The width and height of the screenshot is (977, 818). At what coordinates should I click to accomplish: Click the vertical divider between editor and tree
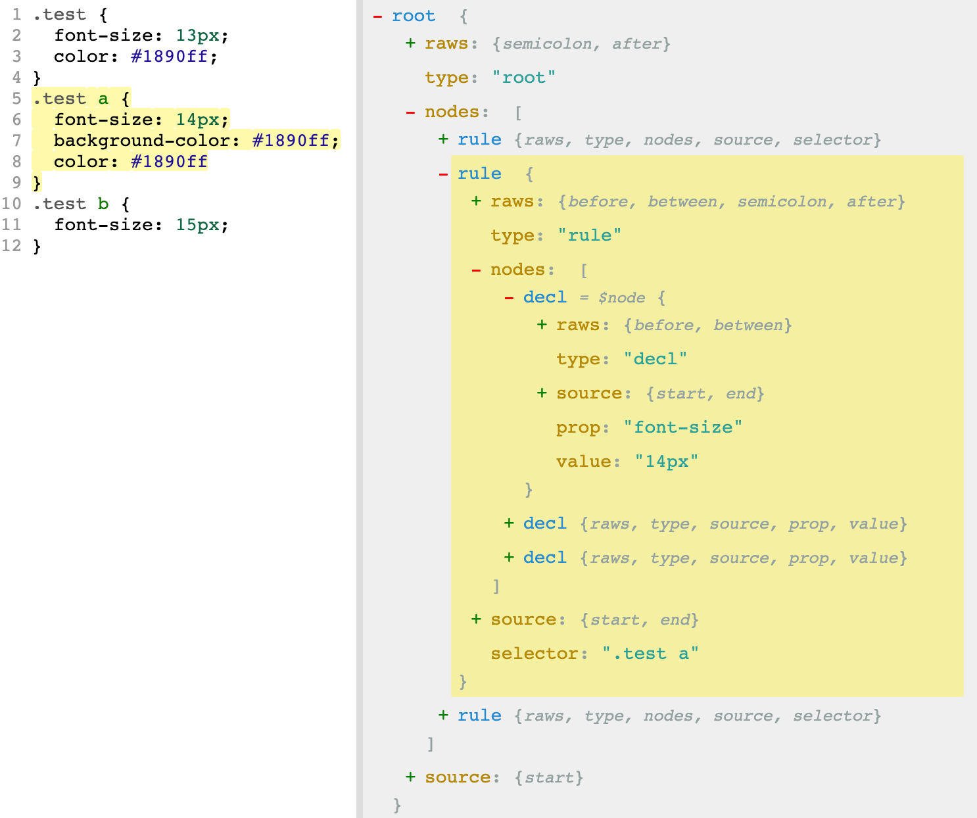[x=360, y=409]
